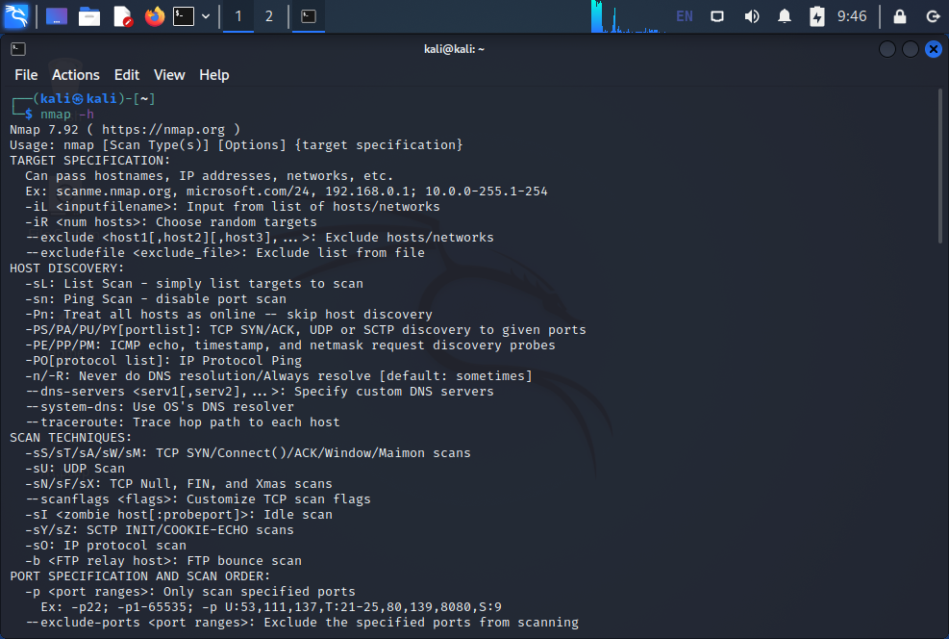Click 'PORT SPECIFICATION AND SCAN ORDER:' heading
The image size is (949, 639).
point(139,576)
